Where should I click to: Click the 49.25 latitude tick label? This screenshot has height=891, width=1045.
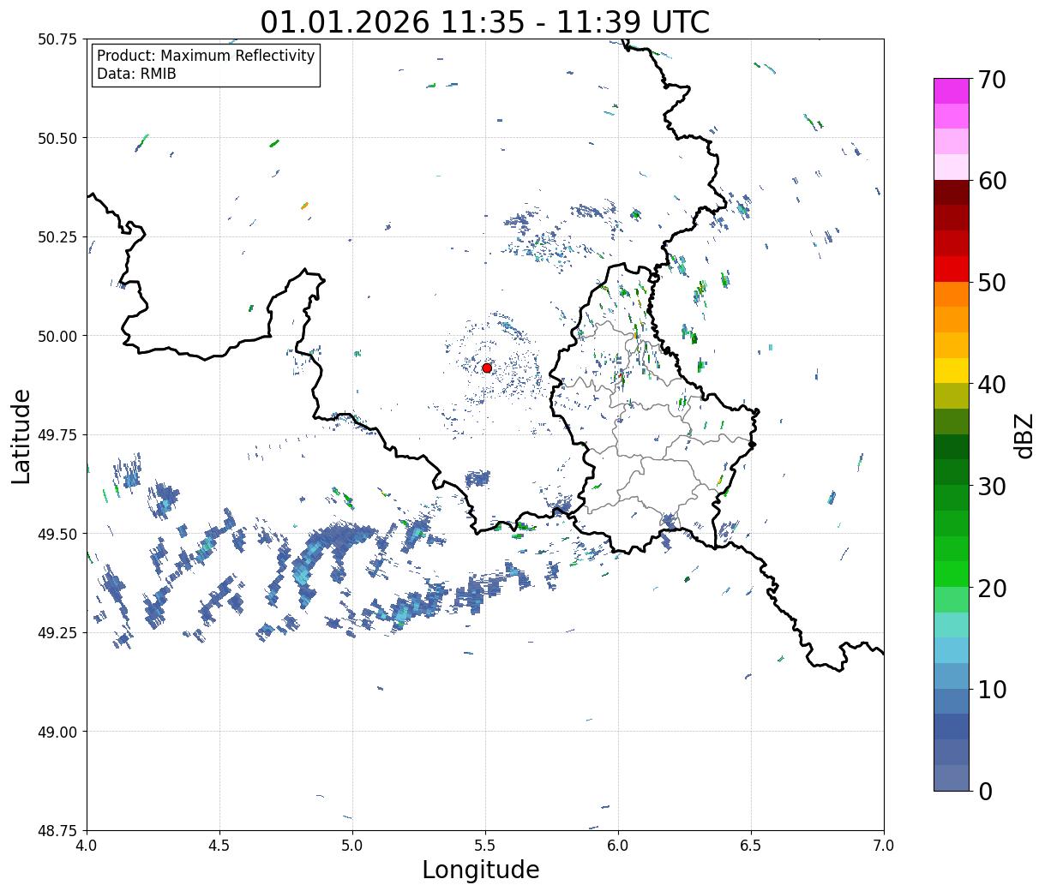(x=57, y=633)
